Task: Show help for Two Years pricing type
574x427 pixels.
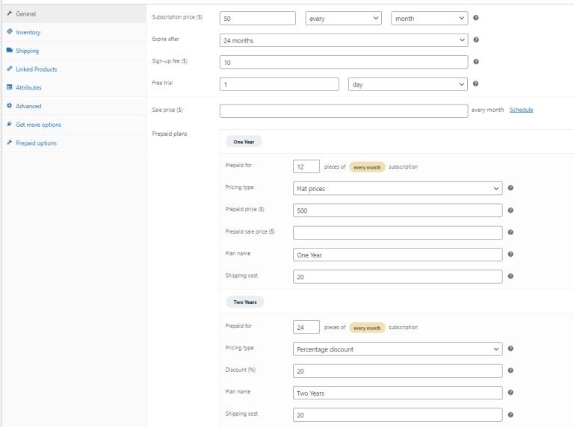Action: 510,349
